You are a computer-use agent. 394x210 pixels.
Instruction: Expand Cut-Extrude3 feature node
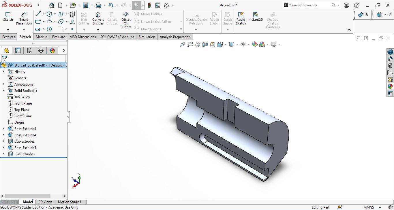(x=3, y=154)
